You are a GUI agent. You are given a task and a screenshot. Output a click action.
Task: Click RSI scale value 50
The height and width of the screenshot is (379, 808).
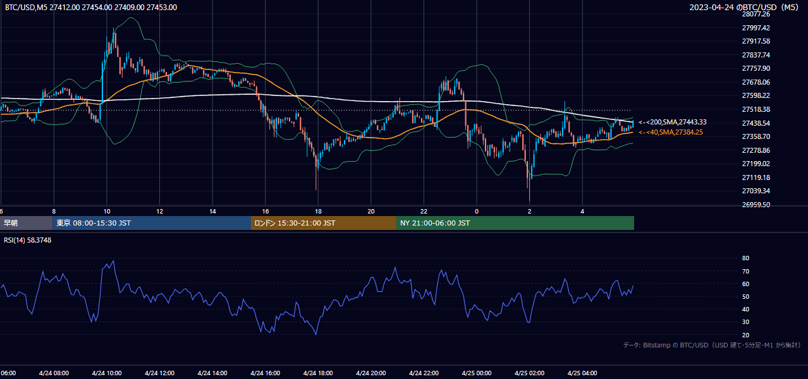pyautogui.click(x=745, y=296)
